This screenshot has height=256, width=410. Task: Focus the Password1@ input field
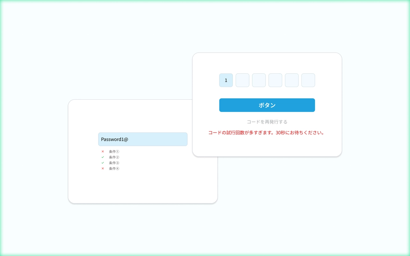pyautogui.click(x=143, y=139)
